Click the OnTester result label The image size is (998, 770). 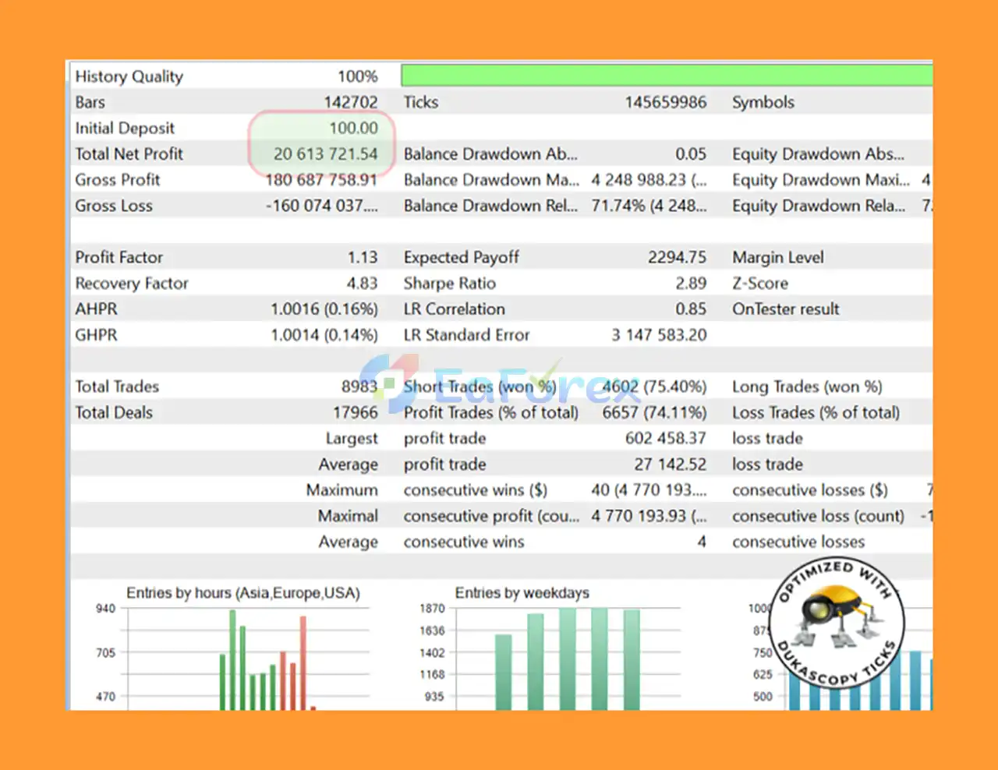tap(785, 309)
